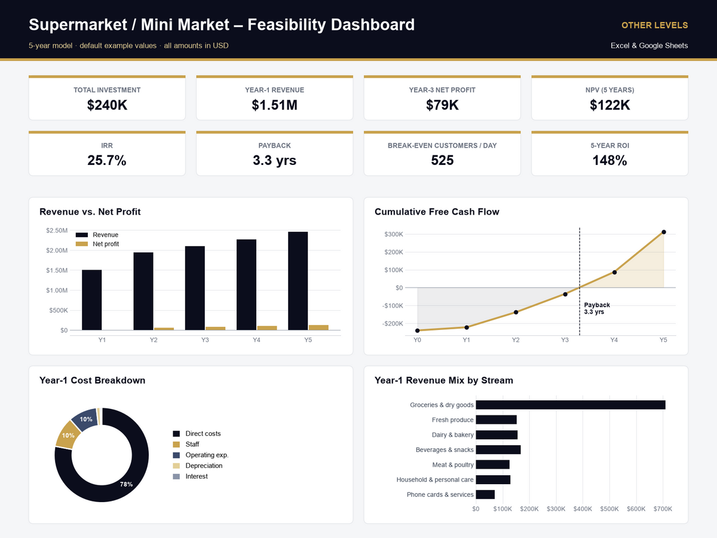Click the Dairy & bakery bar
Screen dimensions: 717x538
coord(497,435)
